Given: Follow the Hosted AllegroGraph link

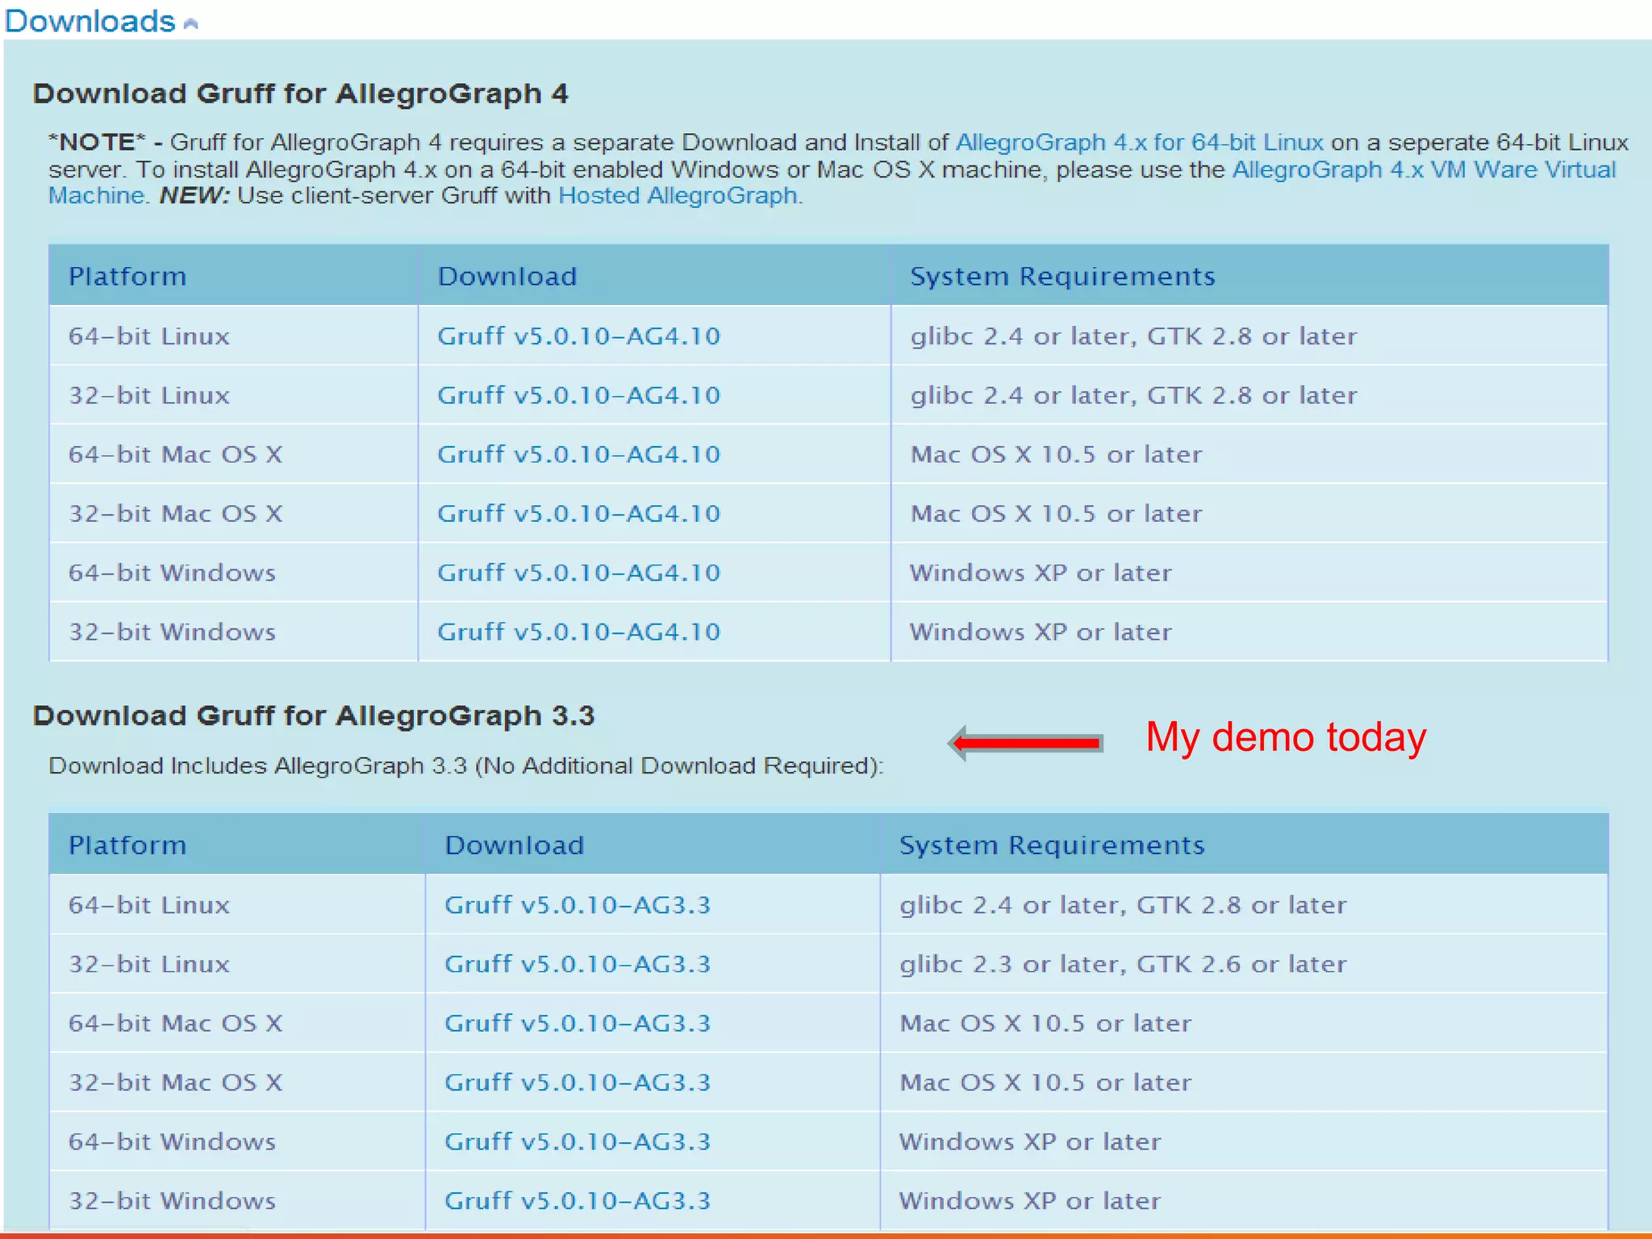Looking at the screenshot, I should click(678, 196).
